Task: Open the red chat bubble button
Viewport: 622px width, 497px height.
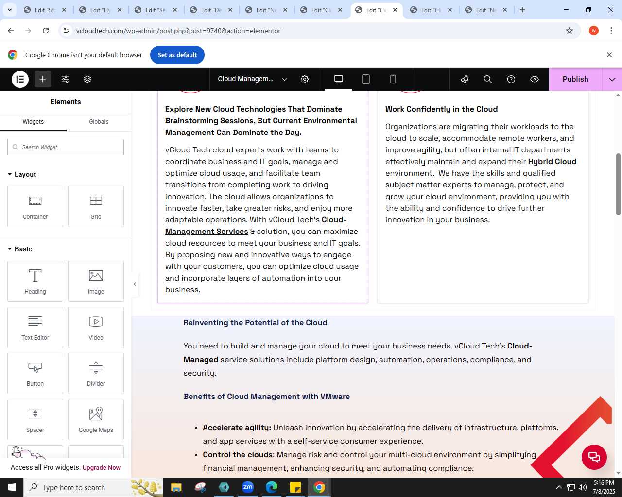Action: (594, 457)
